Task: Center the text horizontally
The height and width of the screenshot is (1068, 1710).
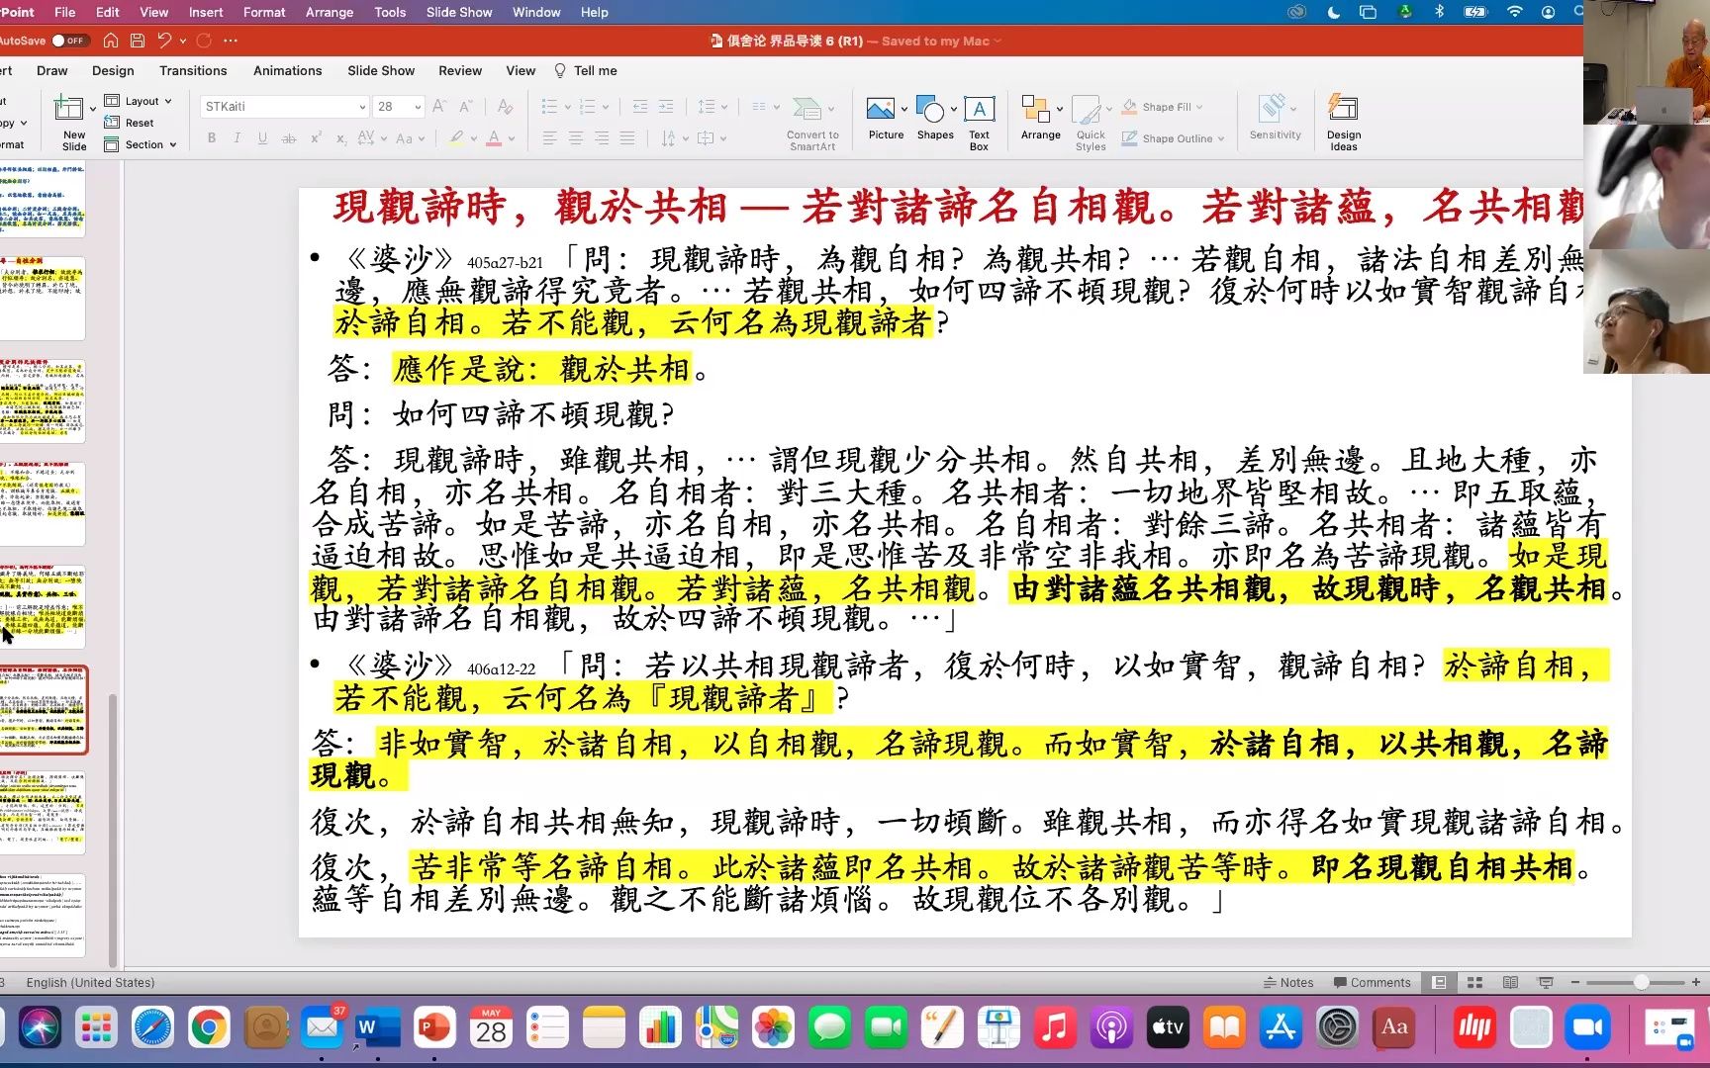Action: [x=575, y=138]
